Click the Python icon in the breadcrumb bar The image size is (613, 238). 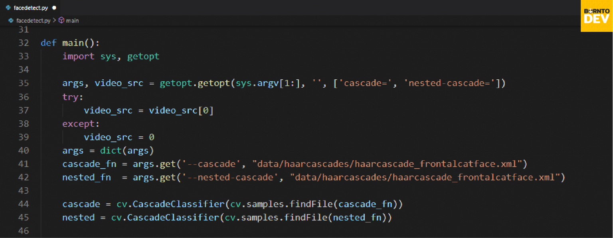[11, 20]
